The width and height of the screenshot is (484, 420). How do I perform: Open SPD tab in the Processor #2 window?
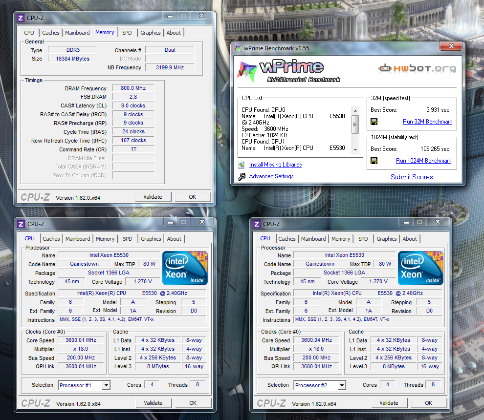click(363, 239)
